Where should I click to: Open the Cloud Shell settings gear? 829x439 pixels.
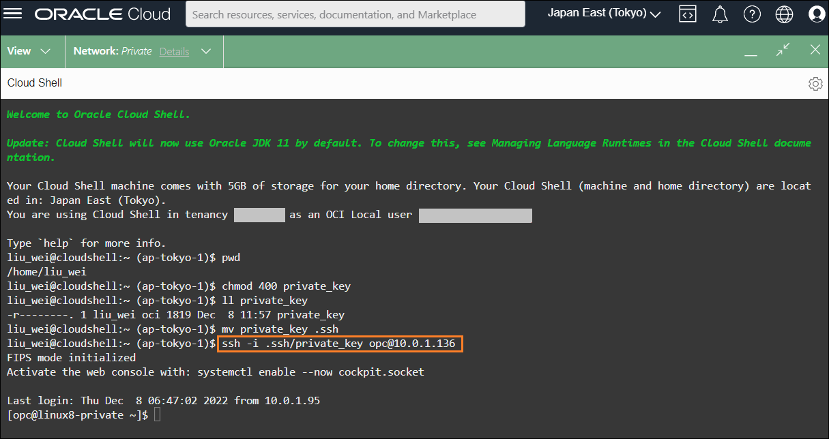point(815,83)
